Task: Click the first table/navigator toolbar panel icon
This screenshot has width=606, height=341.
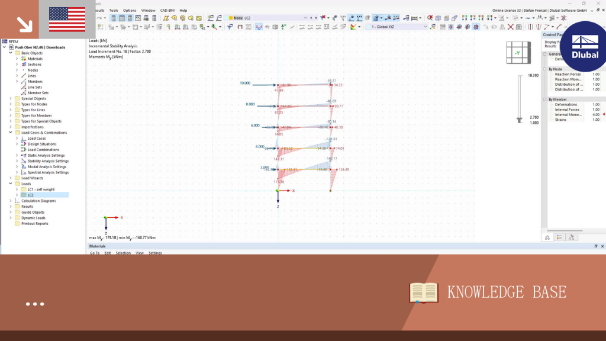Action: coord(113,18)
